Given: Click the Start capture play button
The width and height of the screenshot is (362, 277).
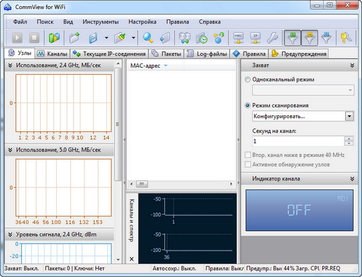Looking at the screenshot, I should tap(16, 37).
